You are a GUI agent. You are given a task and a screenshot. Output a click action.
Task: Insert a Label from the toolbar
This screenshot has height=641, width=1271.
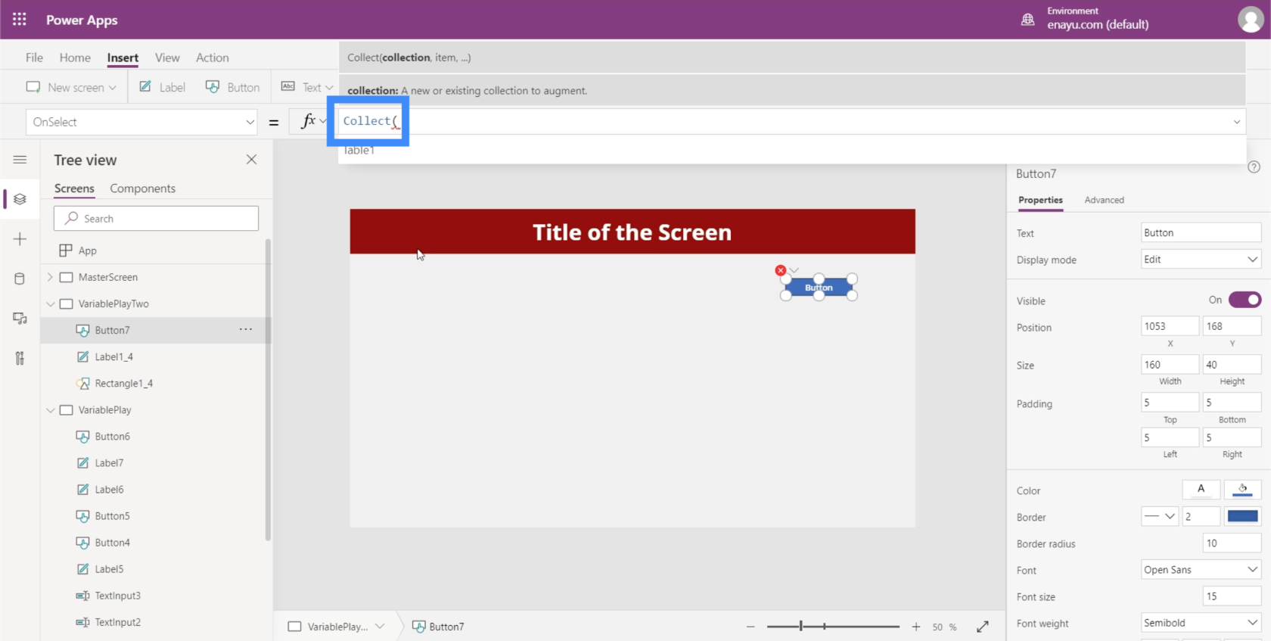(162, 87)
